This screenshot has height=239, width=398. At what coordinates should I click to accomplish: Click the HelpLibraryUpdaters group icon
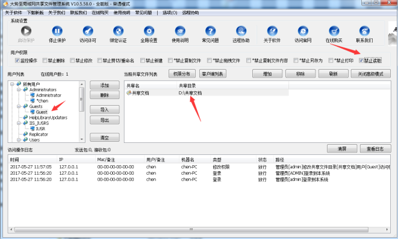pyautogui.click(x=25, y=117)
